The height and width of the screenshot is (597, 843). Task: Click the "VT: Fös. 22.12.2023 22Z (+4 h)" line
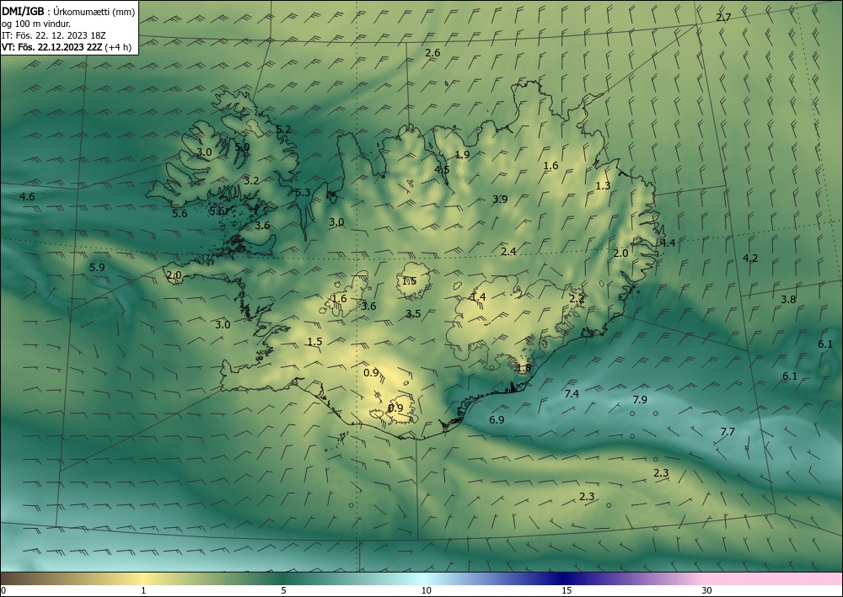click(67, 46)
